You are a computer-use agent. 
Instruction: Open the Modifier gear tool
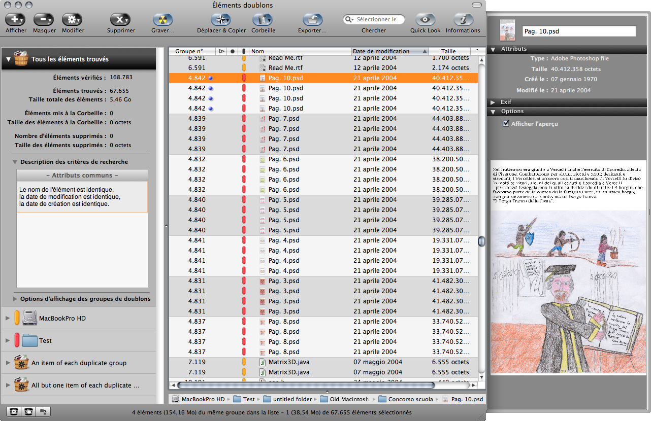pyautogui.click(x=72, y=20)
